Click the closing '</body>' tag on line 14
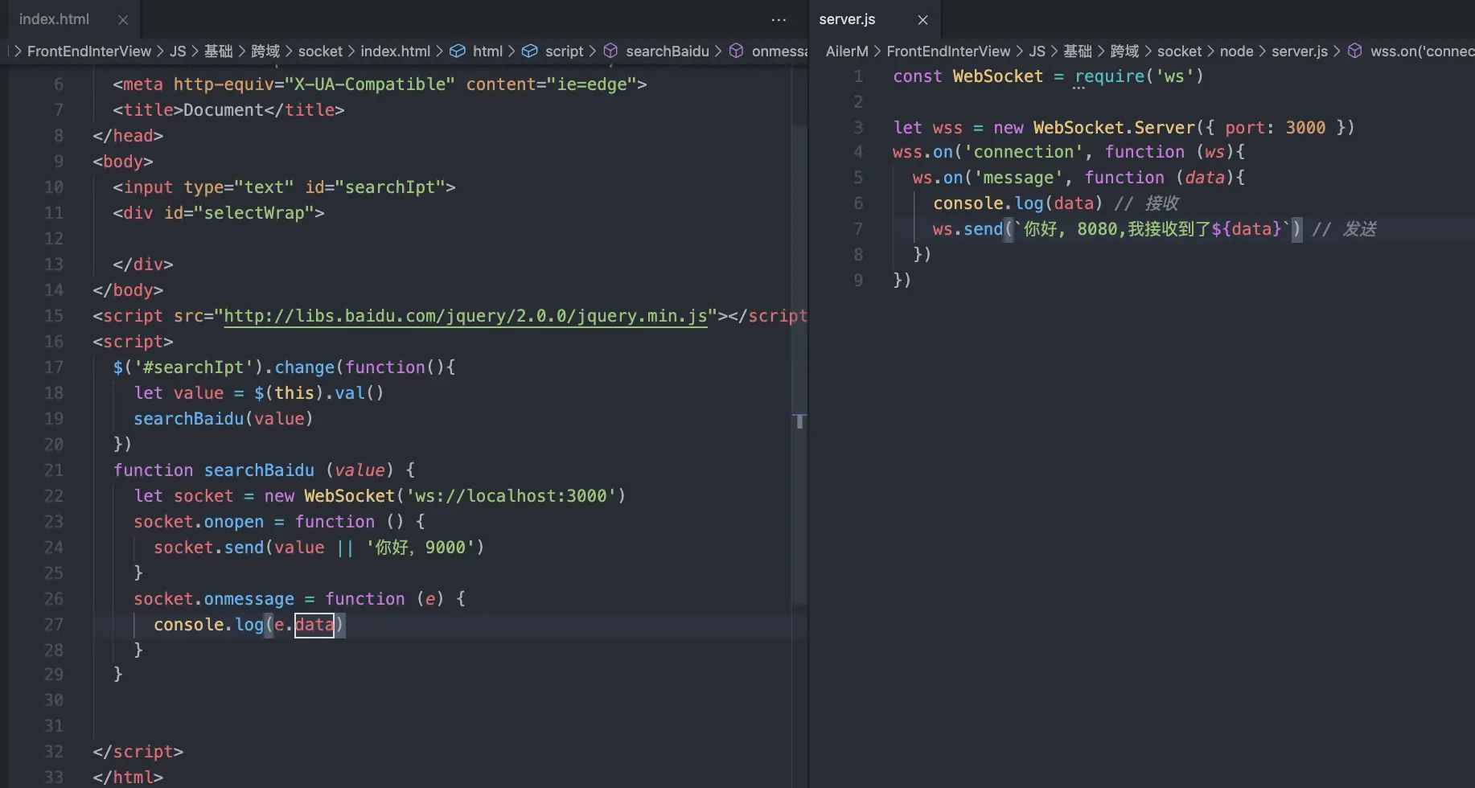The image size is (1475, 788). click(x=128, y=290)
